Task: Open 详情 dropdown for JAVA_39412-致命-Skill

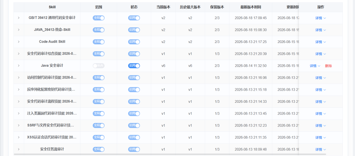Action: point(320,30)
